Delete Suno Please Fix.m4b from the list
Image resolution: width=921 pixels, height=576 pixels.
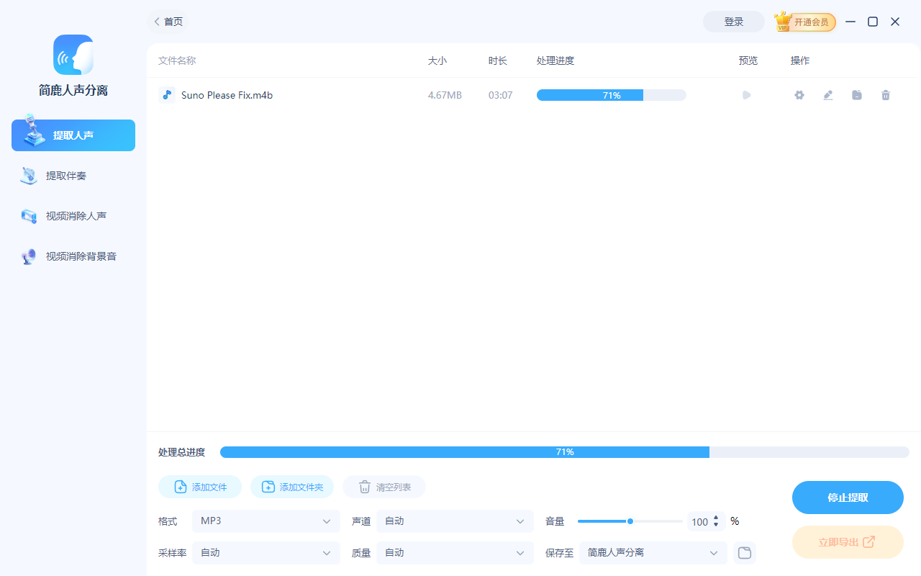tap(885, 94)
